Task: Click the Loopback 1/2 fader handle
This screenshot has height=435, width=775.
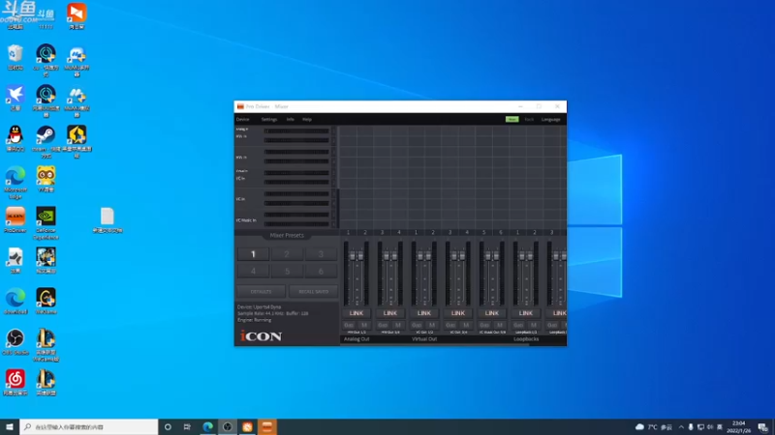Action: (526, 255)
